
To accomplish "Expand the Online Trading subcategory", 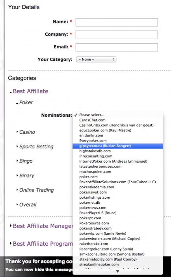I will click(x=35, y=190).
